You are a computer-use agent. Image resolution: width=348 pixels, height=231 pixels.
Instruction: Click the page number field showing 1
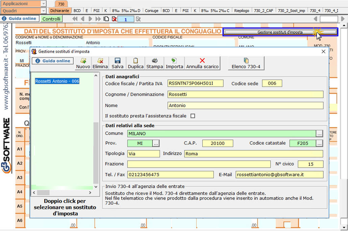coord(126,19)
